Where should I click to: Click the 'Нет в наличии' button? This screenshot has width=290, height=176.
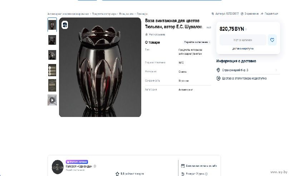click(243, 40)
